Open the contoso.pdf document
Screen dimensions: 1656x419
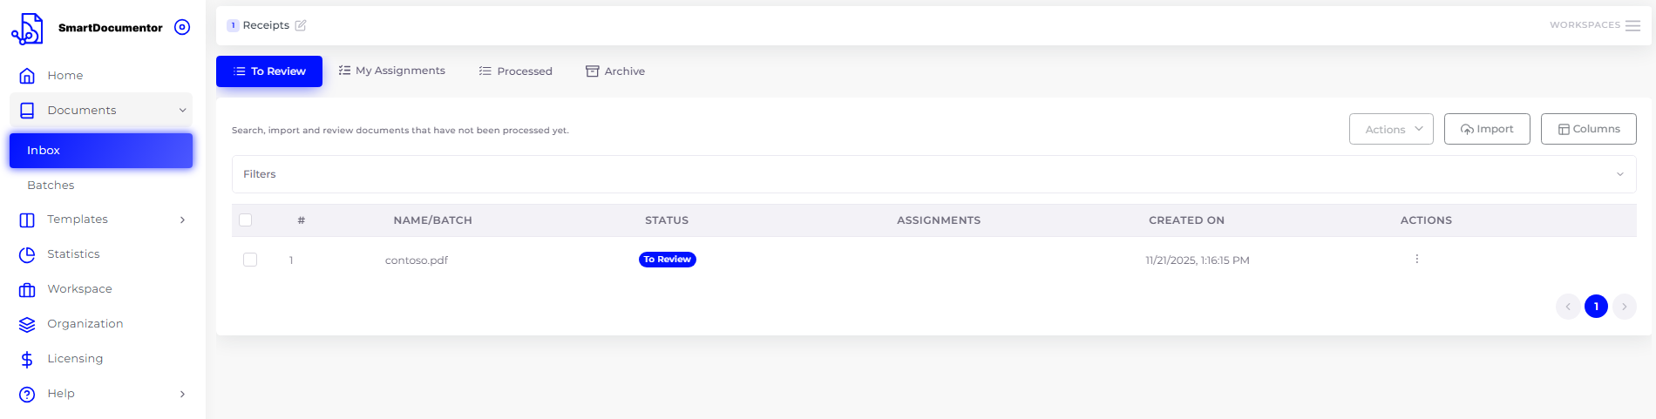[x=417, y=260]
